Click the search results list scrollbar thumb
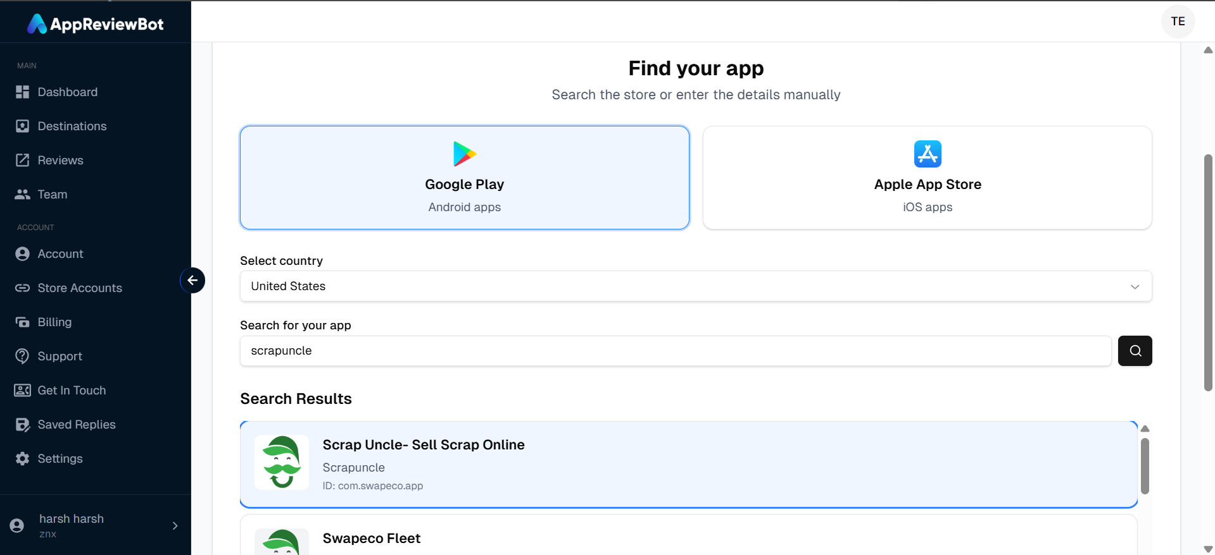 click(1145, 466)
